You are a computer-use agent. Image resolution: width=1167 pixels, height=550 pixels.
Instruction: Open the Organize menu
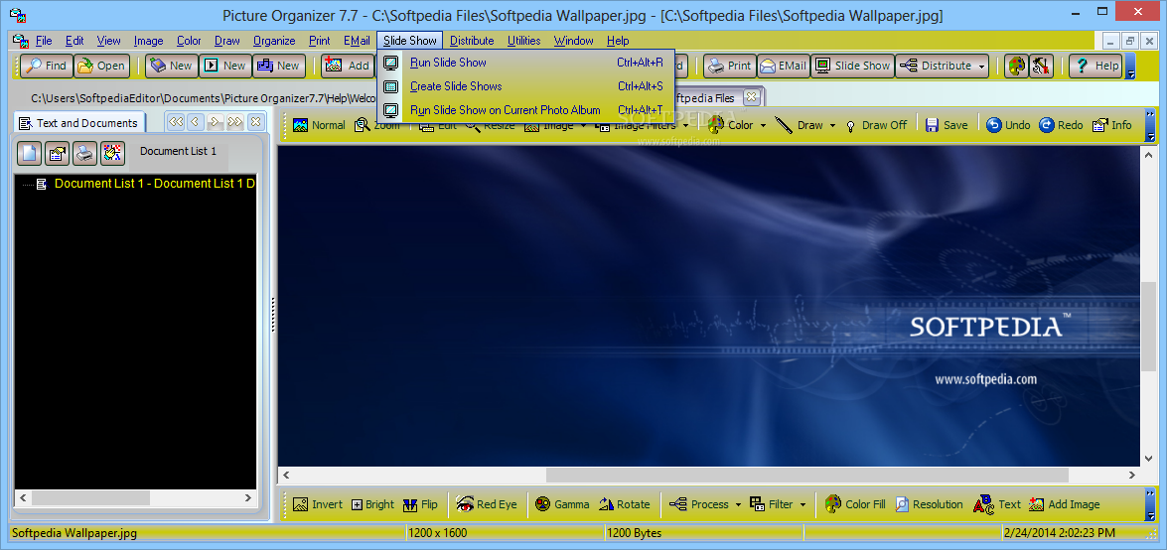(x=274, y=41)
